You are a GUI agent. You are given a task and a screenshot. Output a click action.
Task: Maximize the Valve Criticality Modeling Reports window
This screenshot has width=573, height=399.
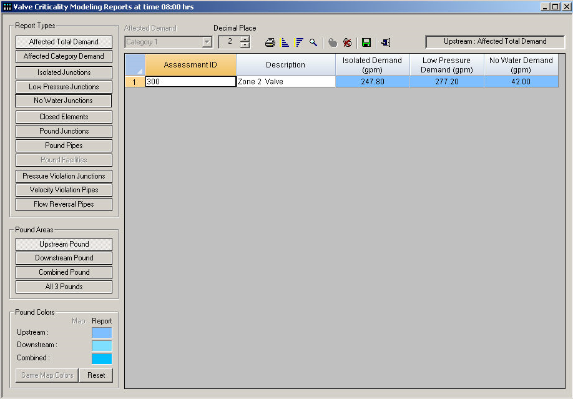[555, 7]
